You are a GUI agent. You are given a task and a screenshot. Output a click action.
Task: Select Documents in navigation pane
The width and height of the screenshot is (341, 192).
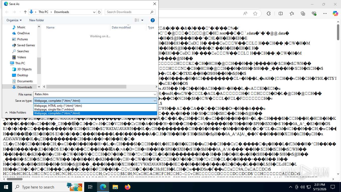(25, 81)
